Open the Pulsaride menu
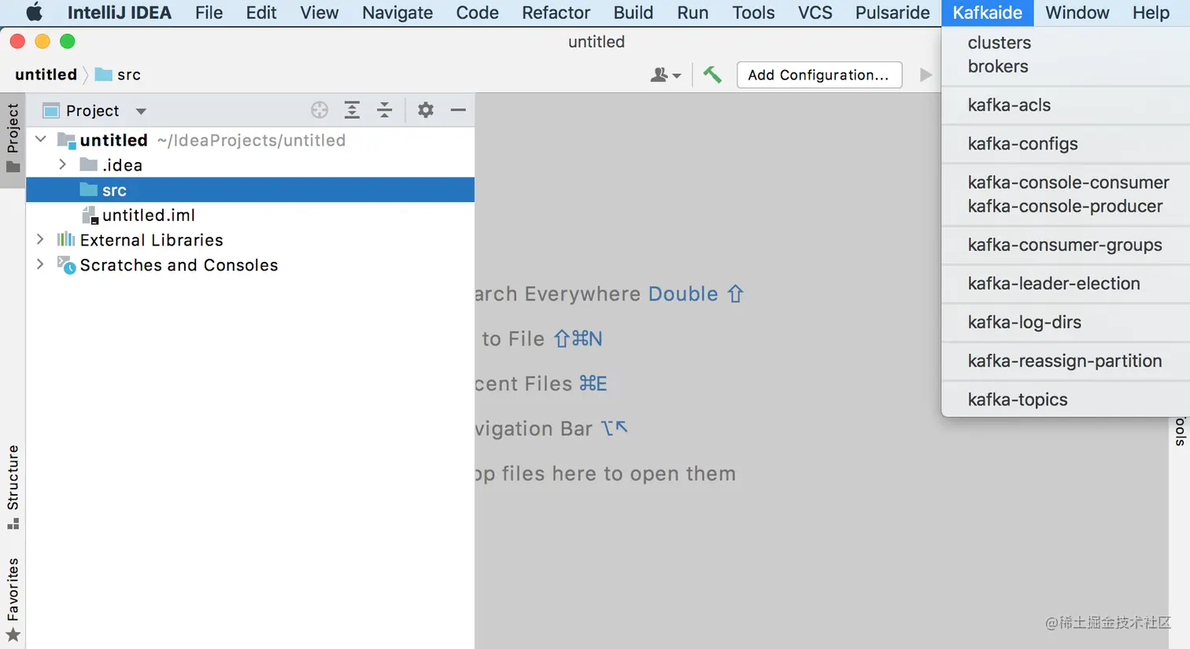Image resolution: width=1190 pixels, height=649 pixels. click(x=893, y=13)
